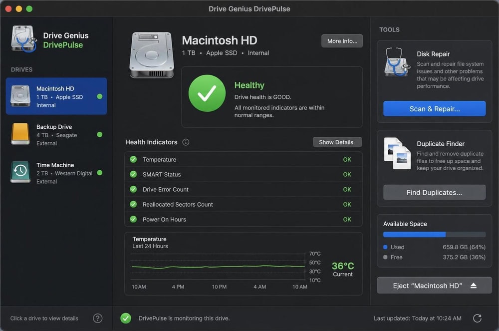499x331 pixels.
Task: Click the eject triangle icon
Action: coord(474,286)
